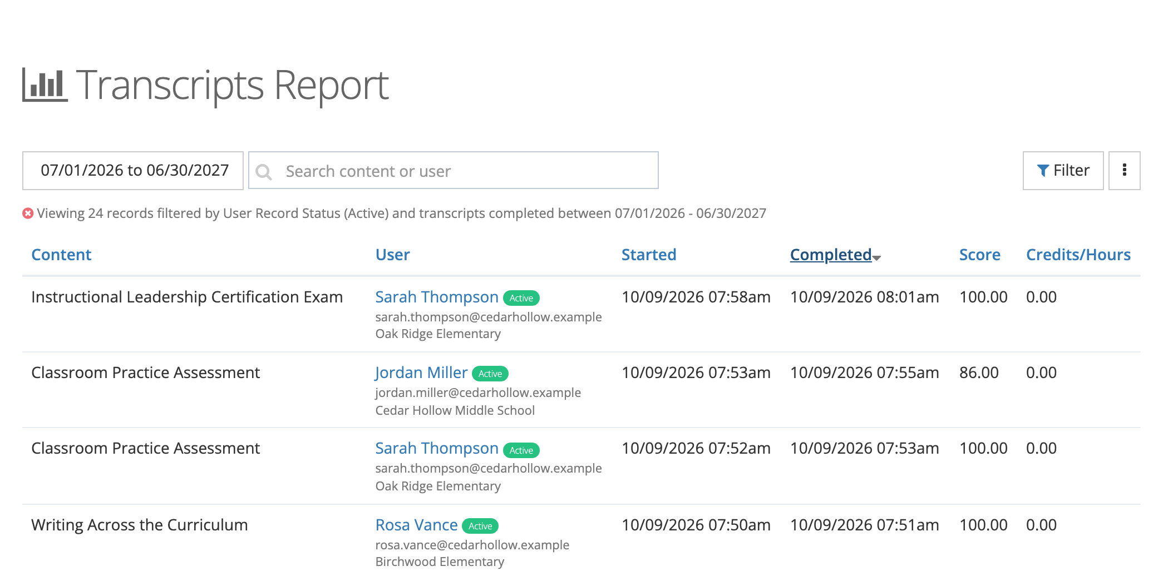Focus the Search content or user field
The image size is (1163, 576).
click(x=454, y=171)
